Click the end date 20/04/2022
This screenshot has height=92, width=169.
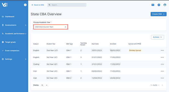[115, 78]
